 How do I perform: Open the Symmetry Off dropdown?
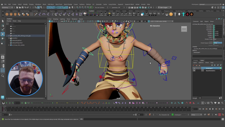pos(117,7)
